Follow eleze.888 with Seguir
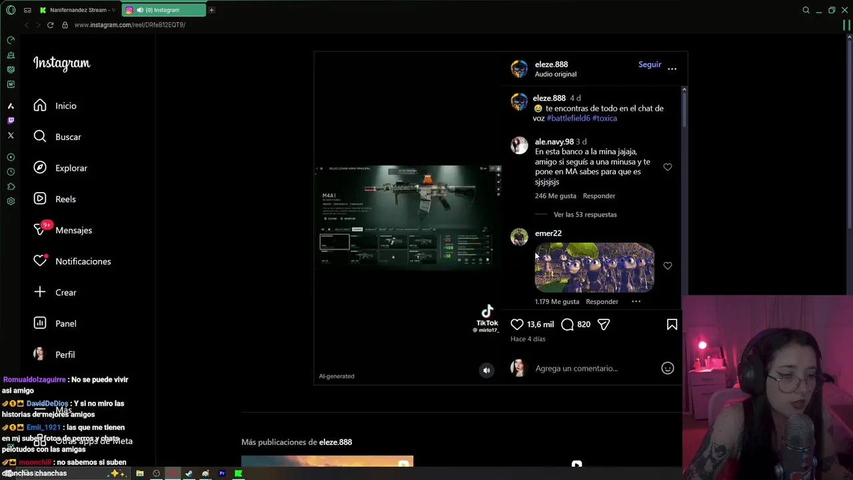 tap(650, 65)
